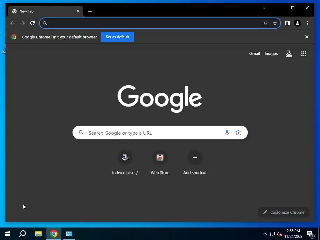
Task: Click the Search Google or type a URL box
Action: (160, 132)
